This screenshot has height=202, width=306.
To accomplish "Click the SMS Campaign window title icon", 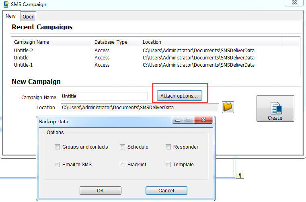I will click(6, 4).
